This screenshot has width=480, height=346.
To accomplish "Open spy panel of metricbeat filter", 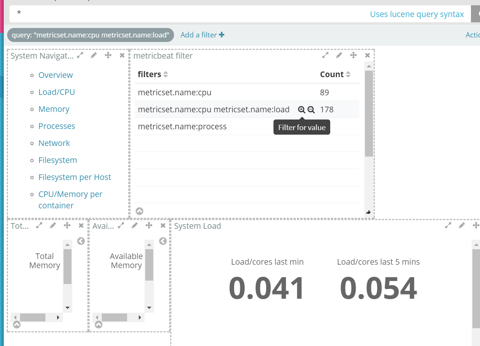I will (140, 211).
